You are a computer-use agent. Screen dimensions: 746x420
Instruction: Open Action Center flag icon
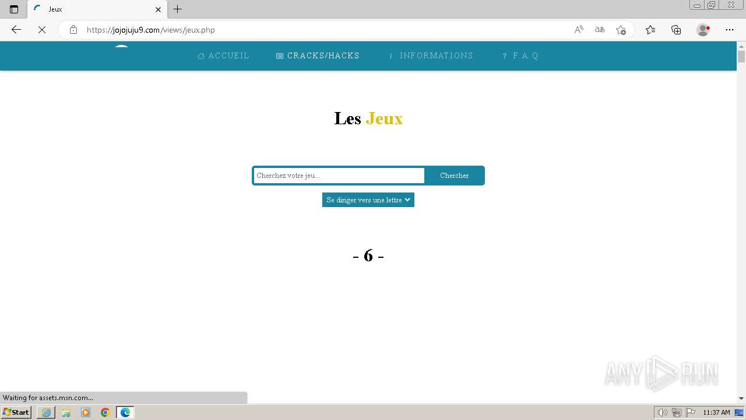690,412
